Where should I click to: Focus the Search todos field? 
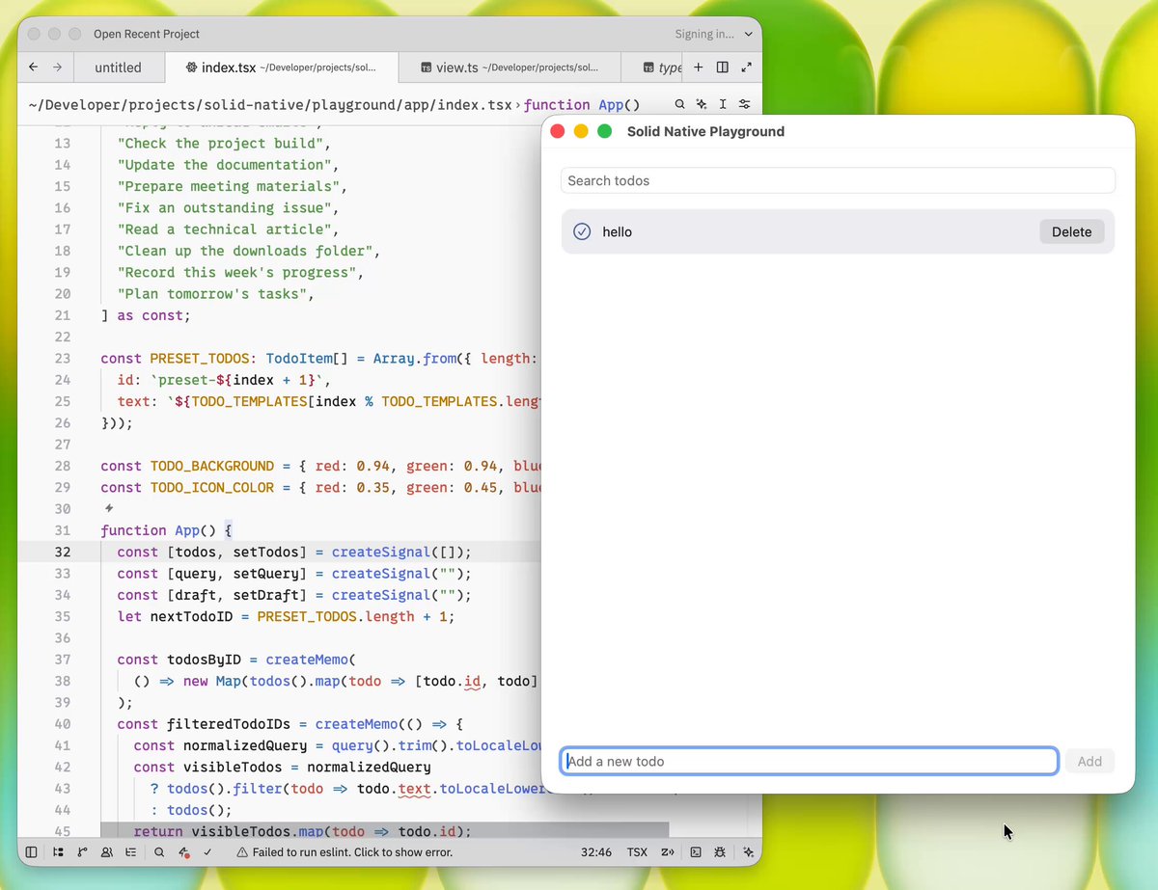tap(838, 180)
